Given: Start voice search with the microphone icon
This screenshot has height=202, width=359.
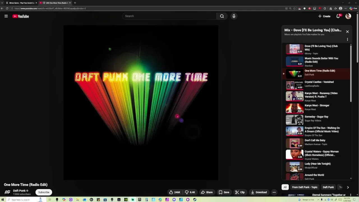Looking at the screenshot, I should (234, 16).
